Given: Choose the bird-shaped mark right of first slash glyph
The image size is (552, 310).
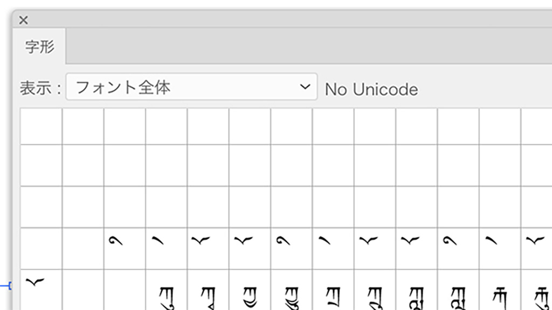Looking at the screenshot, I should 200,241.
